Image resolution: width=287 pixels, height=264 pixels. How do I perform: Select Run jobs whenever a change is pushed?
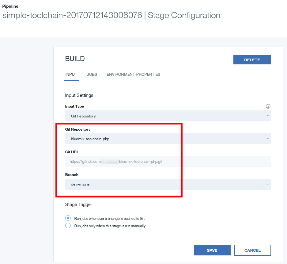[68, 218]
